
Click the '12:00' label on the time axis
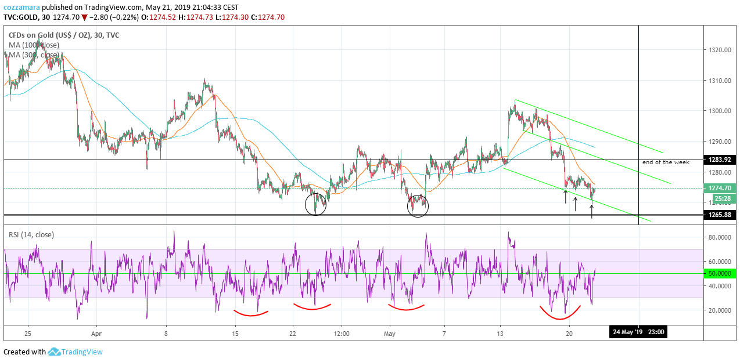point(342,334)
